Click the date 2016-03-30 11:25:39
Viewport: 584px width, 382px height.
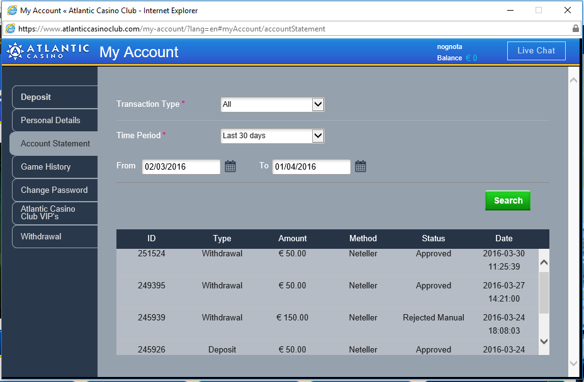click(x=504, y=260)
